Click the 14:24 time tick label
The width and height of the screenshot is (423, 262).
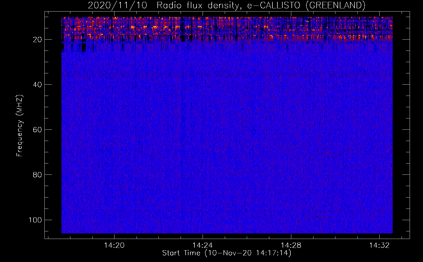(203, 245)
